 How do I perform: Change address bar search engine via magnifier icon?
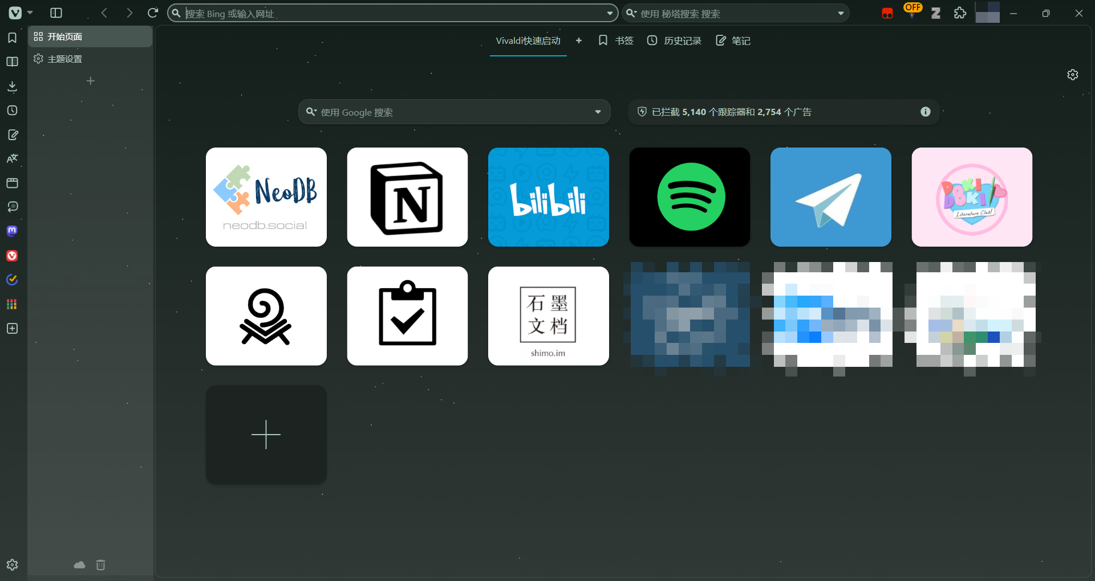177,13
